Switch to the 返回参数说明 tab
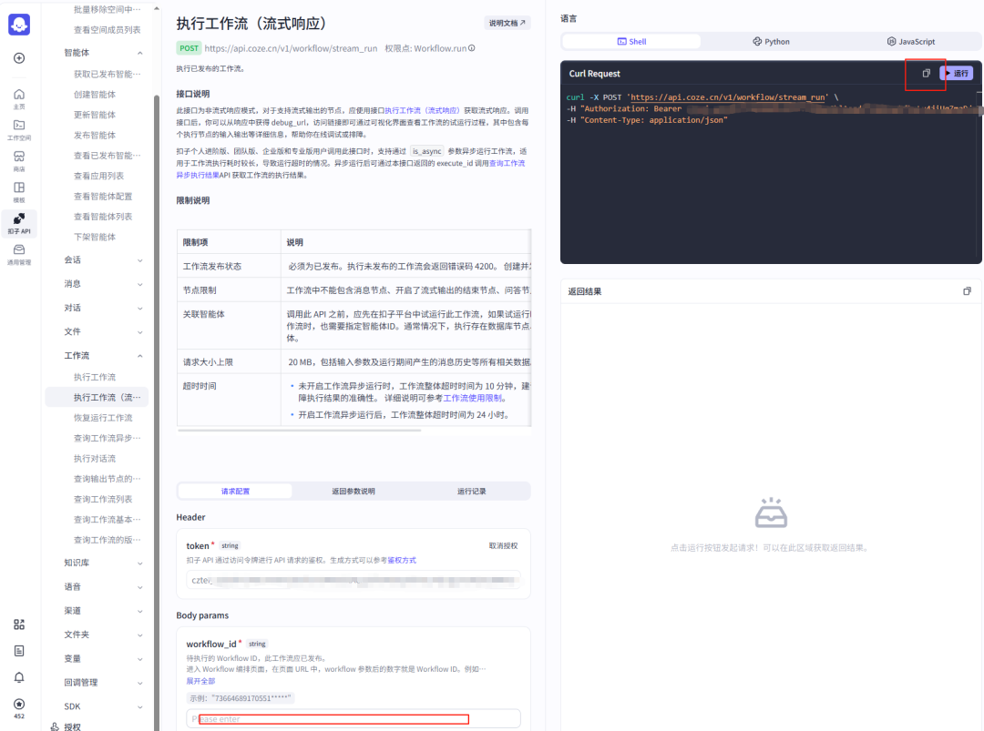Image resolution: width=984 pixels, height=731 pixels. pyautogui.click(x=354, y=491)
